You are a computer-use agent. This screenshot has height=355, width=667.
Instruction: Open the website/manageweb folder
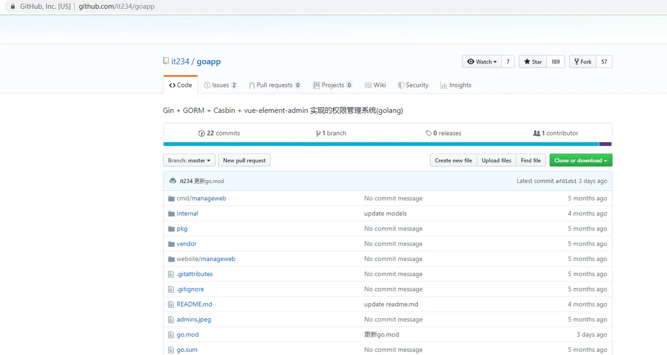click(x=206, y=259)
